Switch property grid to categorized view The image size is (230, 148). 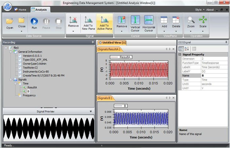click(181, 49)
